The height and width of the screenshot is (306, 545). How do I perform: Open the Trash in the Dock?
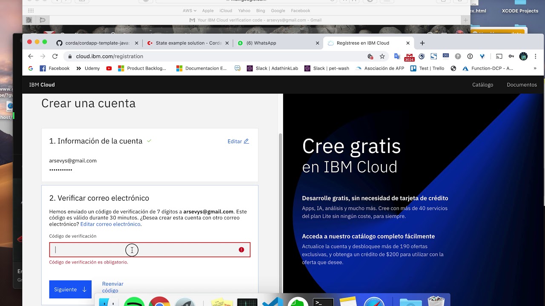(x=436, y=301)
